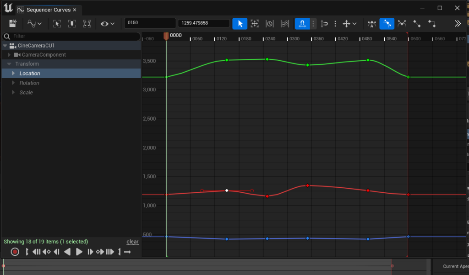This screenshot has height=275, width=469.
Task: Toggle time snapping magnet button
Action: [302, 23]
